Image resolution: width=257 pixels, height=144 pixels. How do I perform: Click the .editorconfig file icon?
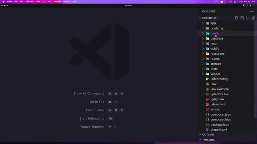(x=207, y=79)
